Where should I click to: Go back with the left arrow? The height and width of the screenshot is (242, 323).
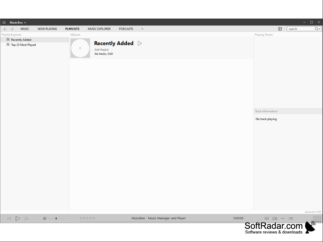tap(5, 29)
